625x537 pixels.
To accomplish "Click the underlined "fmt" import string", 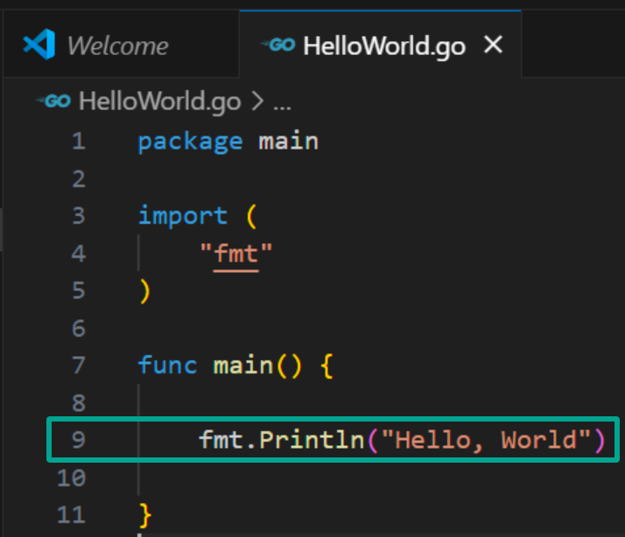I will 236,254.
